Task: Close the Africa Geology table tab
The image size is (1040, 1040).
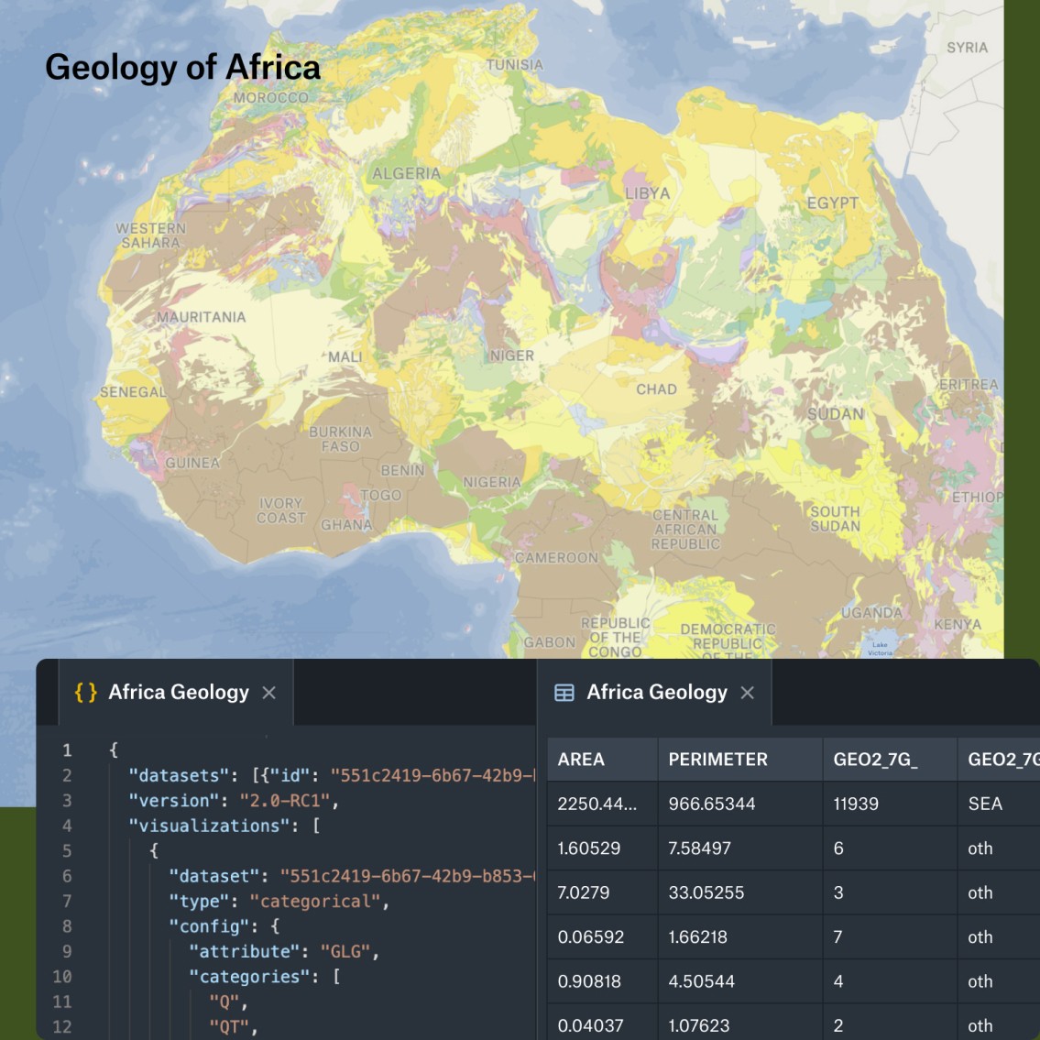Action: [748, 693]
